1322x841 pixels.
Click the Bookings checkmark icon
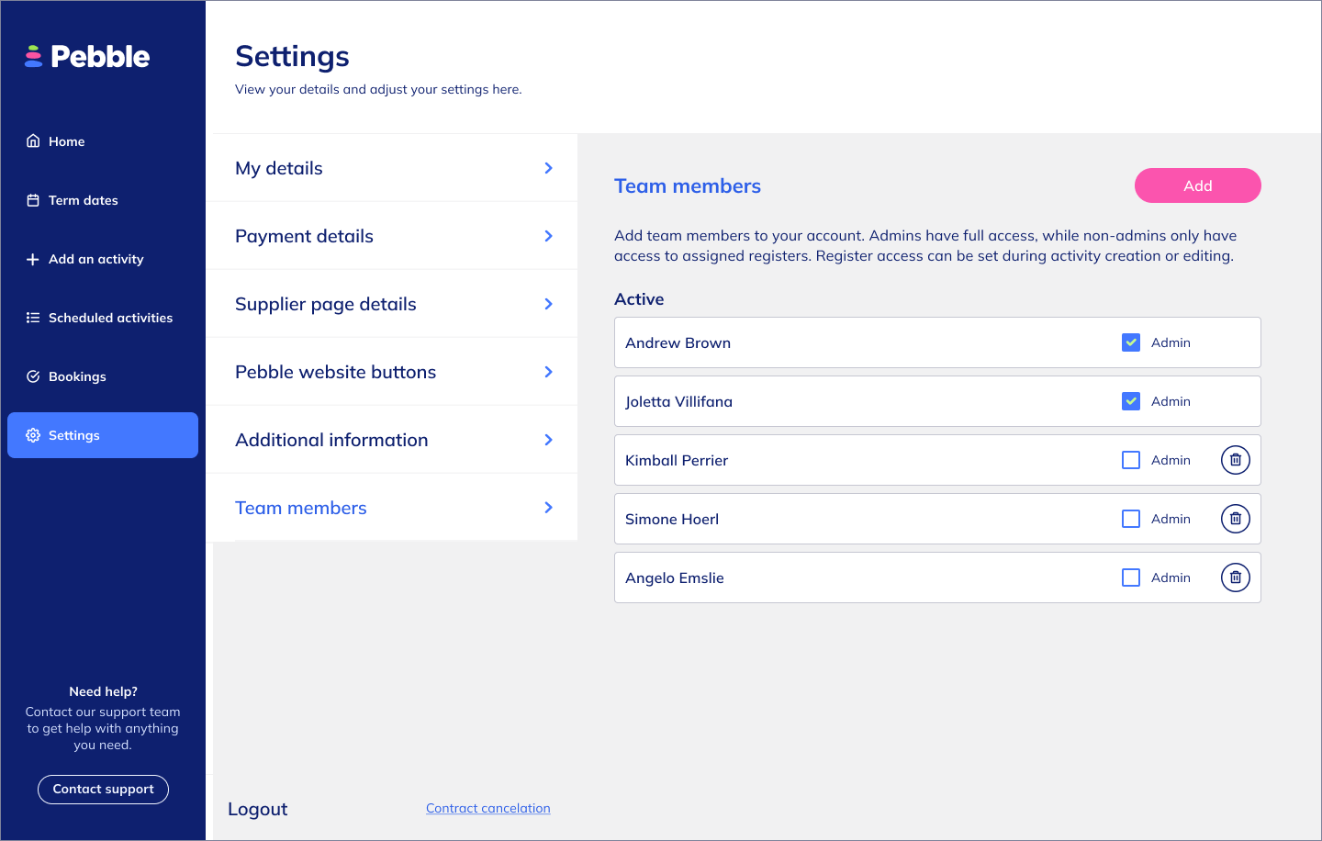tap(33, 376)
